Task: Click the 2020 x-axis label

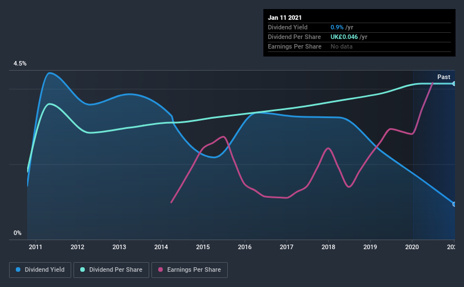Action: tap(412, 247)
